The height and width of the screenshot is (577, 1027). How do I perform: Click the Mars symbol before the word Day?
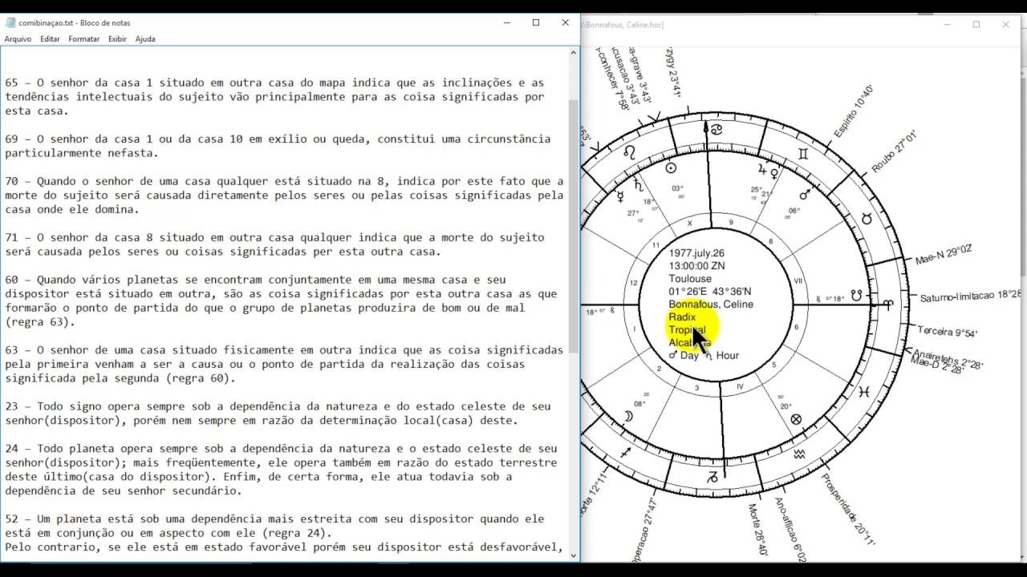coord(673,355)
